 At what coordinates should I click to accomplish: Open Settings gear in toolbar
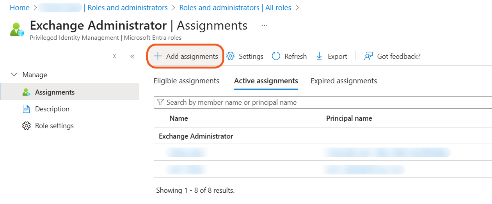pyautogui.click(x=231, y=56)
